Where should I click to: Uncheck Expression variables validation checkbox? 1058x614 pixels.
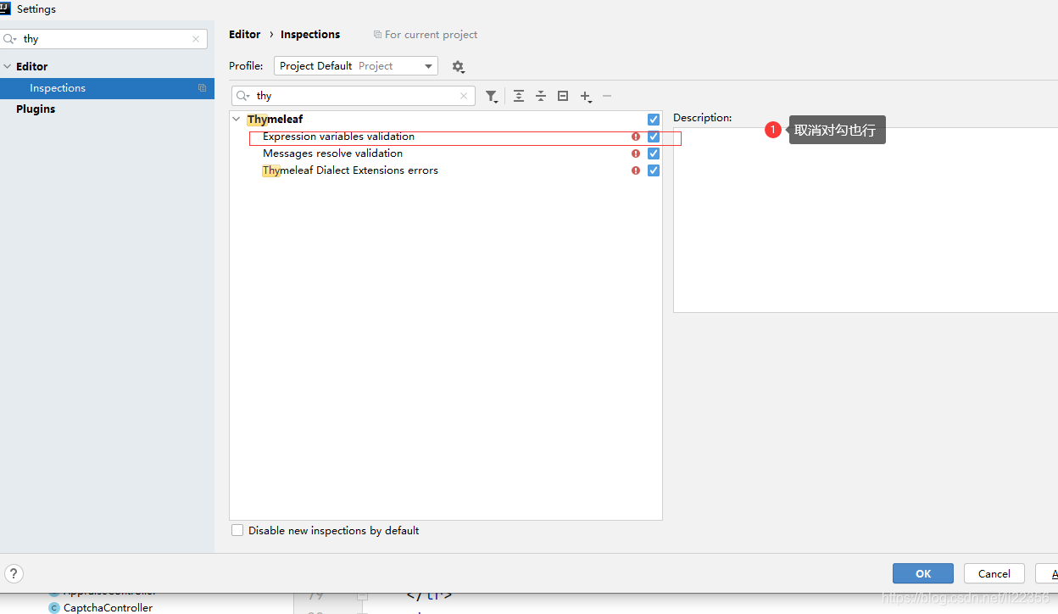point(654,137)
